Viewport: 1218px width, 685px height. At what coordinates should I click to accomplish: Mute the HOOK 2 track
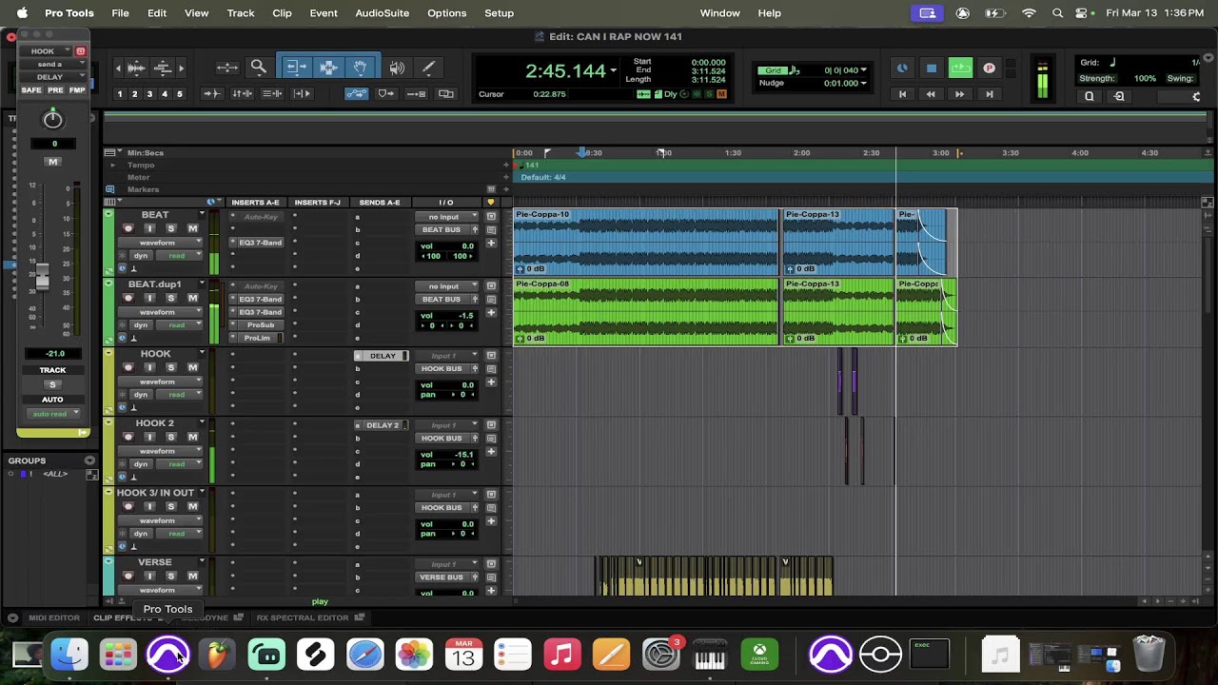[x=192, y=437]
